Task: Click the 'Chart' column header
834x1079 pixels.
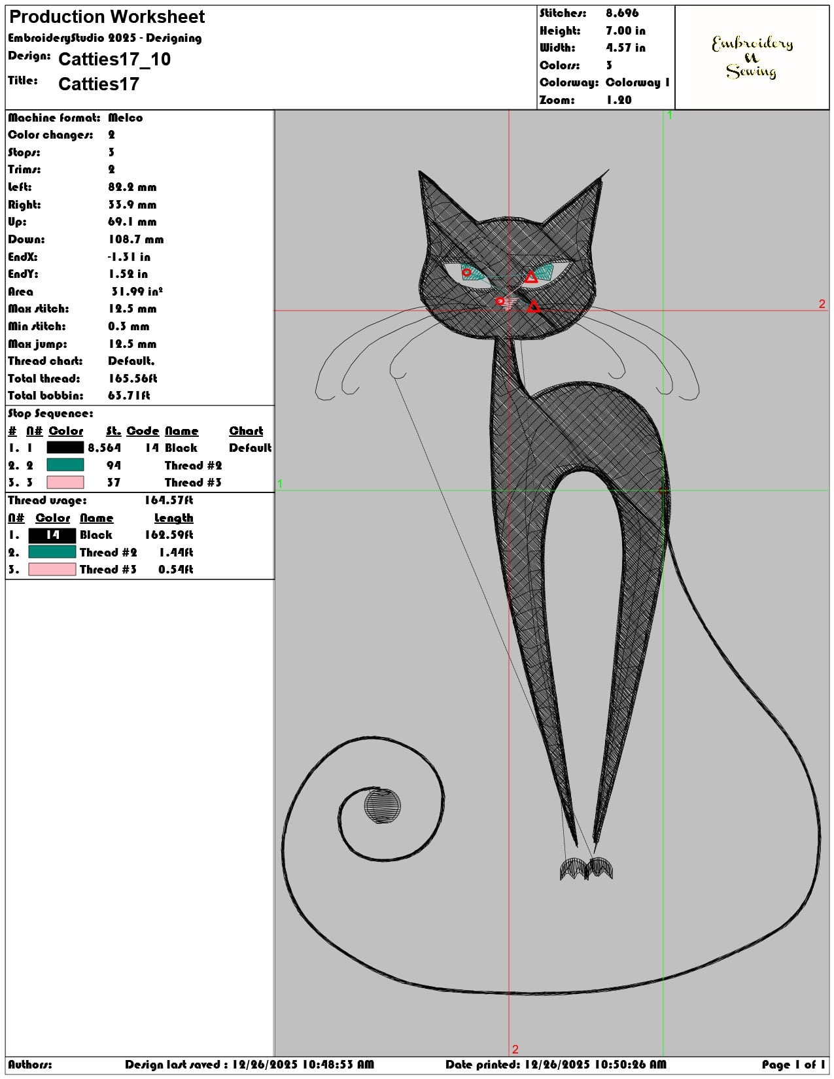Action: (246, 431)
